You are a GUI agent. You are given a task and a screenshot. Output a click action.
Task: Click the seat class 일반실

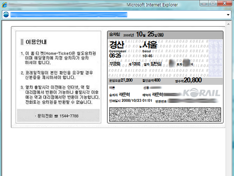pyautogui.click(x=156, y=64)
